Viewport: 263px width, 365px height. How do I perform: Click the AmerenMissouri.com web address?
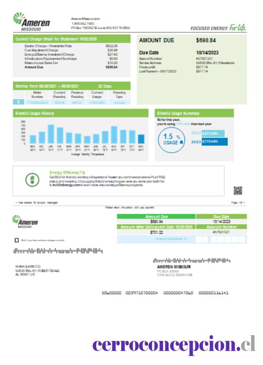point(85,19)
